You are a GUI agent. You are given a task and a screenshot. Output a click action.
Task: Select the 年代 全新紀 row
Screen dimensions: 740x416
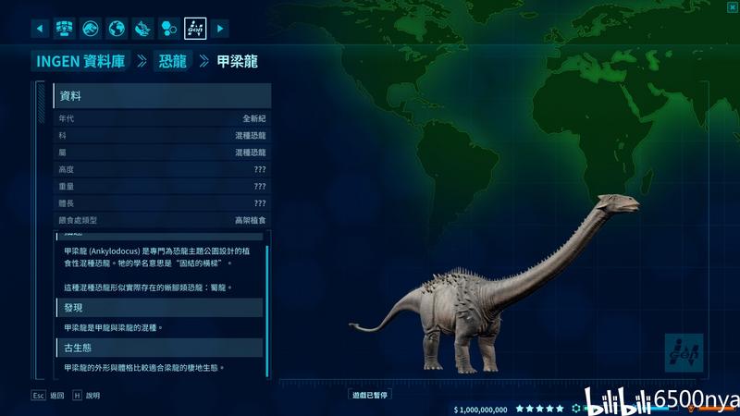point(163,118)
